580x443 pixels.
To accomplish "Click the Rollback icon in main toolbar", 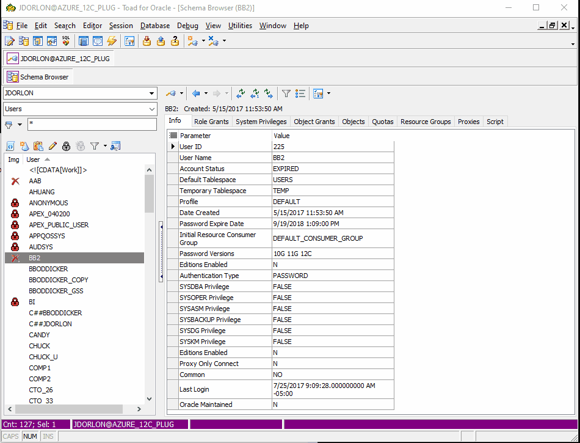I will [x=161, y=41].
